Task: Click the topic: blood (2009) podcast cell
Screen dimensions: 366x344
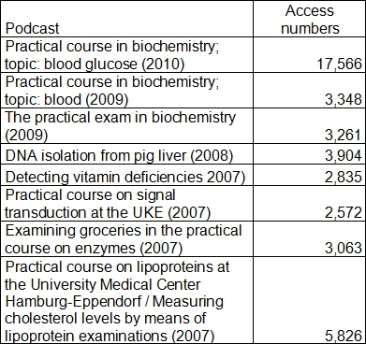Action: (x=127, y=91)
